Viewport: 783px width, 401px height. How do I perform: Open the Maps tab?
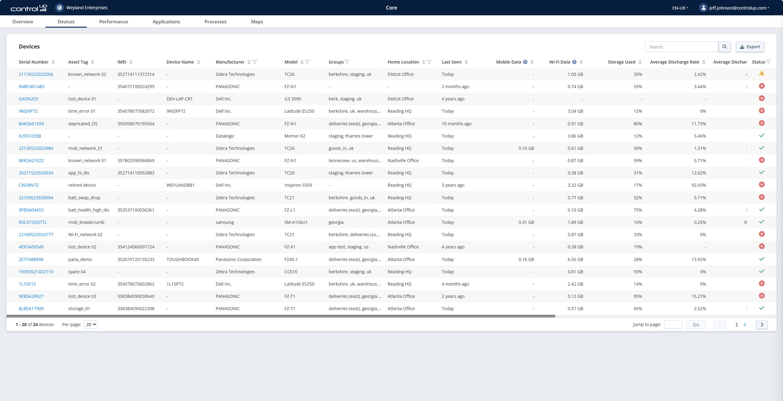tap(257, 21)
